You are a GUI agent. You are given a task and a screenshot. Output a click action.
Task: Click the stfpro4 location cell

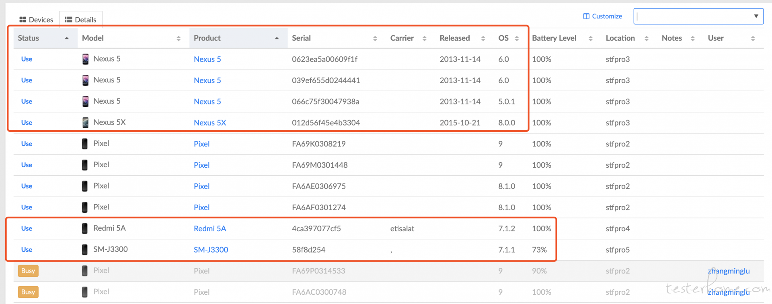coord(618,228)
